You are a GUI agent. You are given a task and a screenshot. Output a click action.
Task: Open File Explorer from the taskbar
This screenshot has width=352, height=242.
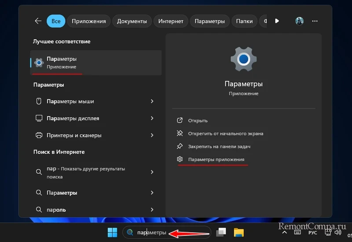coord(238,232)
